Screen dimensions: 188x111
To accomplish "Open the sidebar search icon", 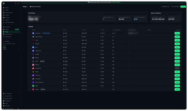I will [15, 4].
